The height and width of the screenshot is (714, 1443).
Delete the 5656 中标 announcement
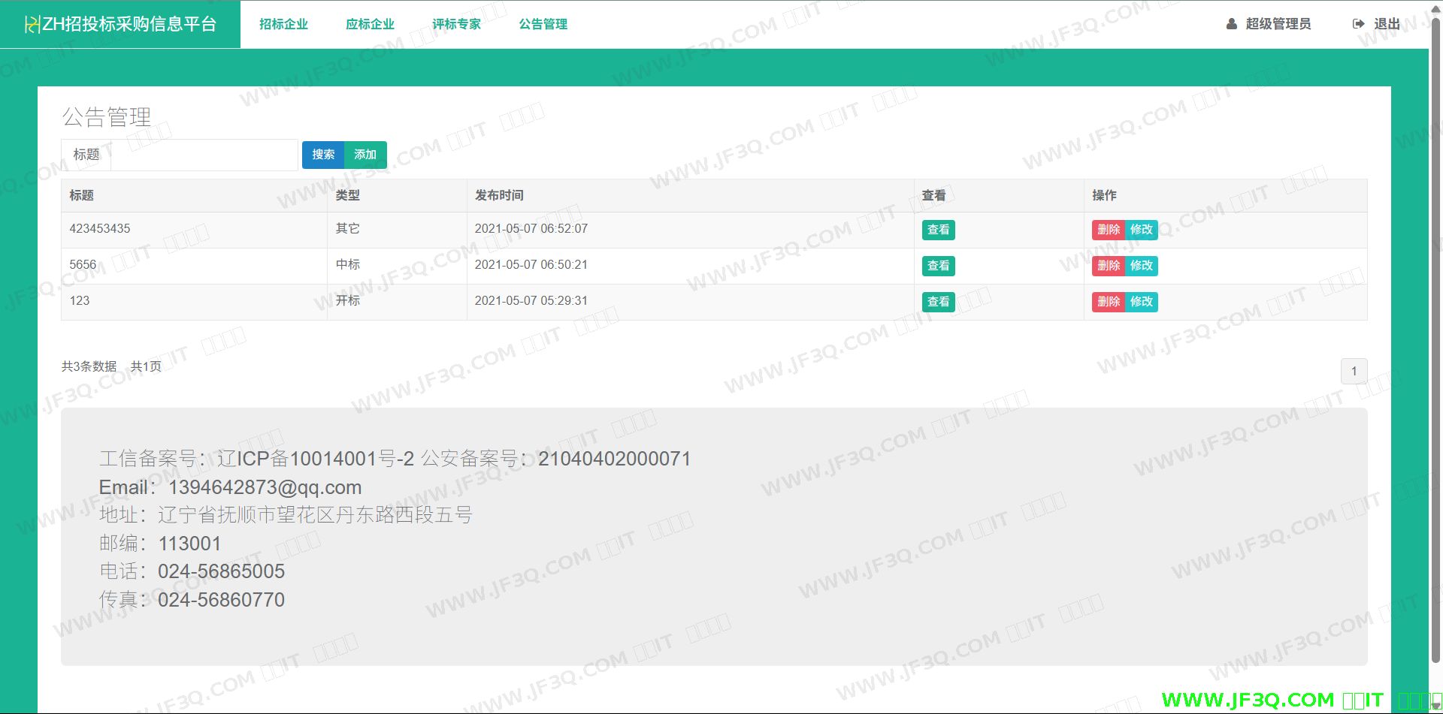[x=1108, y=266]
